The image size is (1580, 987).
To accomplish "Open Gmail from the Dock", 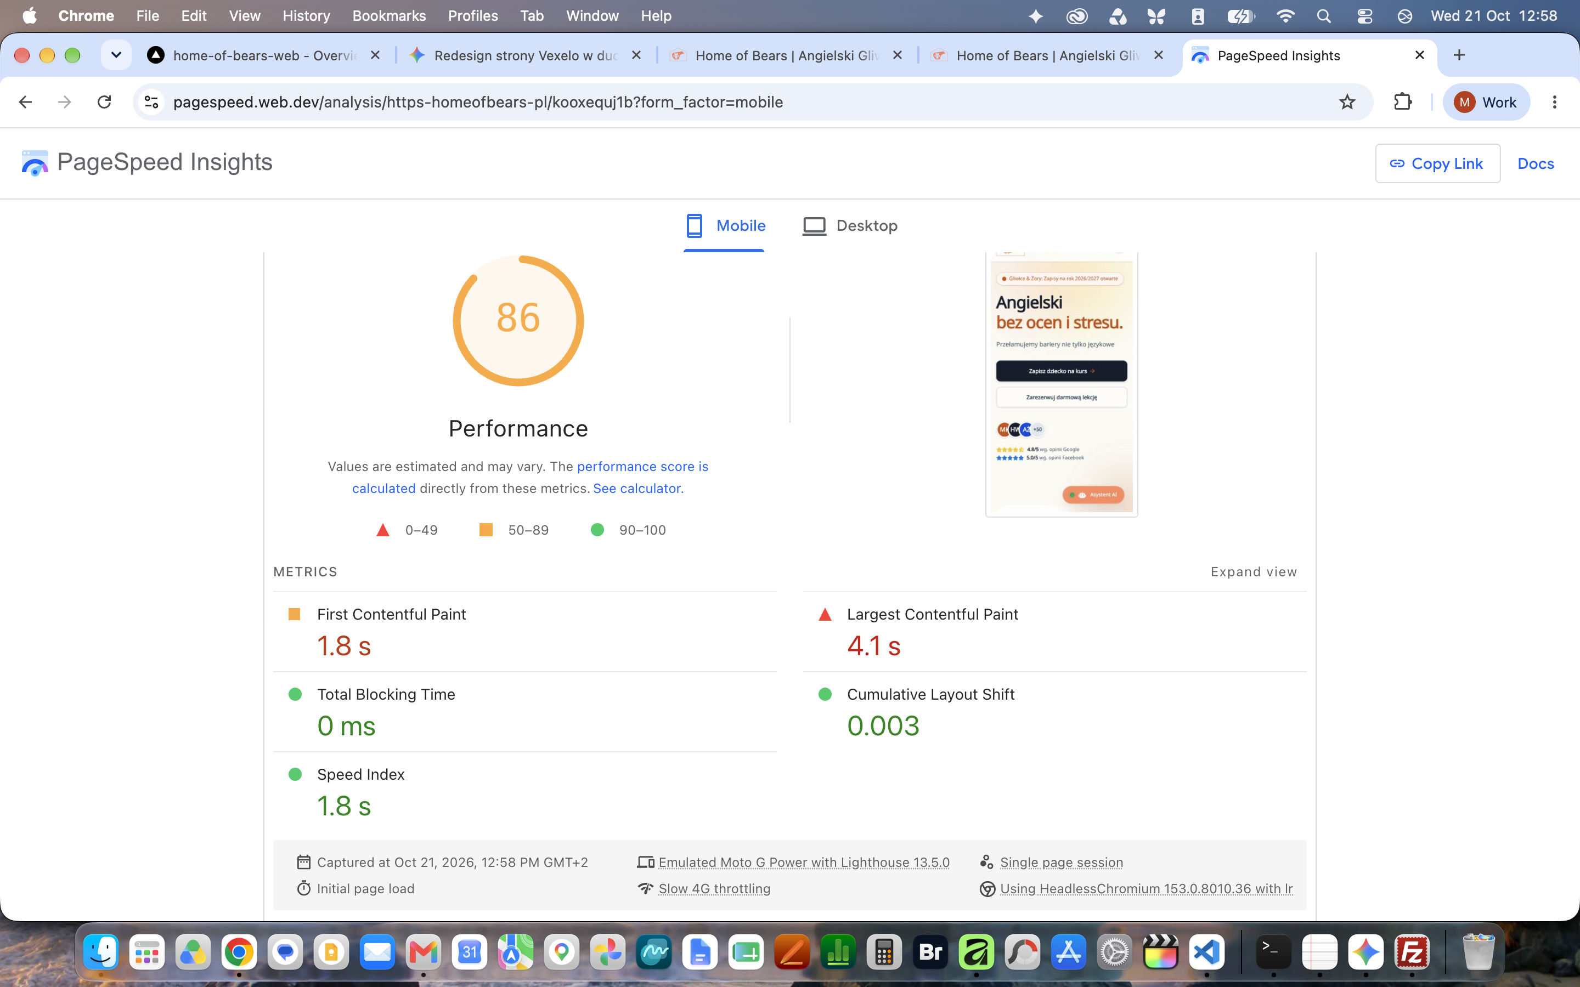I will (x=423, y=952).
